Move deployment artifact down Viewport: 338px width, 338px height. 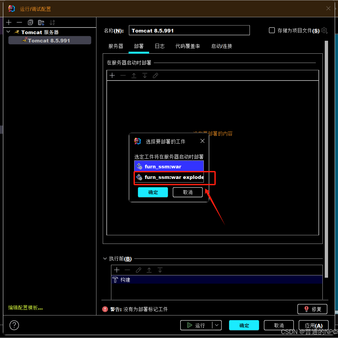[x=144, y=76]
